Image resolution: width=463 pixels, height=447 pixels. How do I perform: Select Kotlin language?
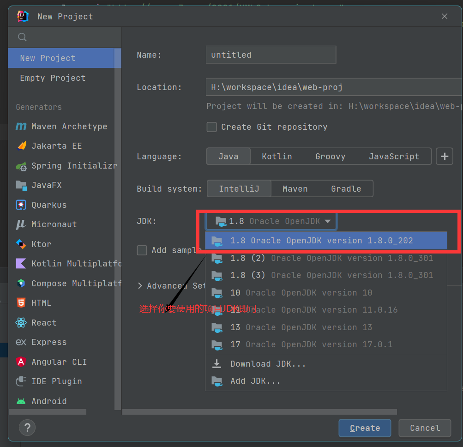[x=277, y=156]
